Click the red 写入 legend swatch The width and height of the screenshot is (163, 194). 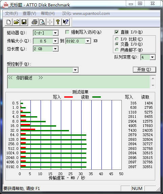tap(68, 97)
